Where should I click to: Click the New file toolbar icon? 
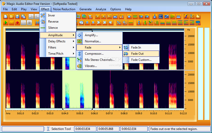(6, 16)
